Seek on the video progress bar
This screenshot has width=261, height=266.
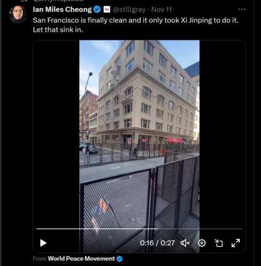pos(139,229)
